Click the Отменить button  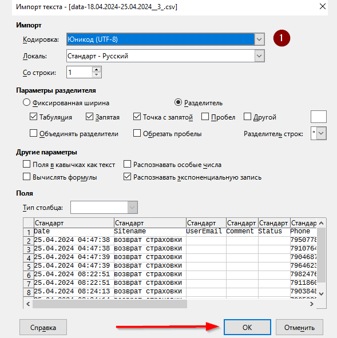[x=299, y=328]
